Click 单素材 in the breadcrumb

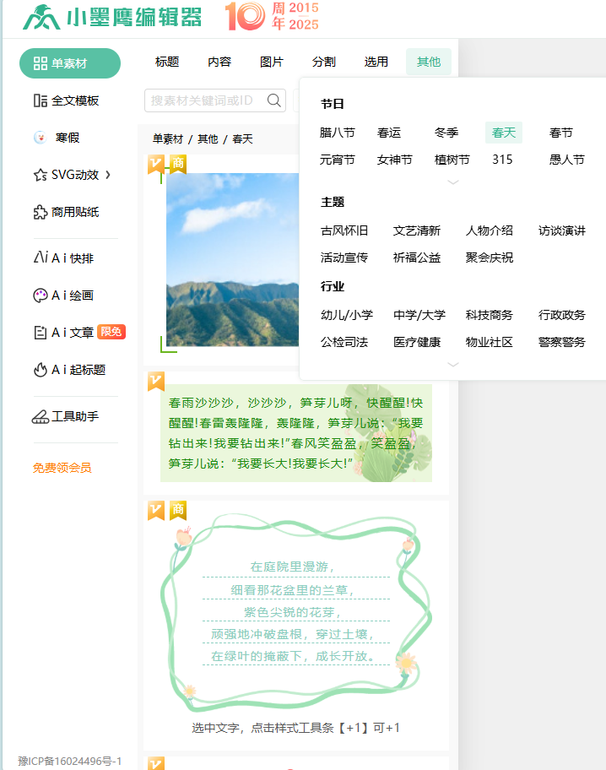tap(167, 139)
